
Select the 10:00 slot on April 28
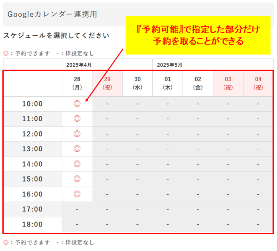click(x=77, y=103)
